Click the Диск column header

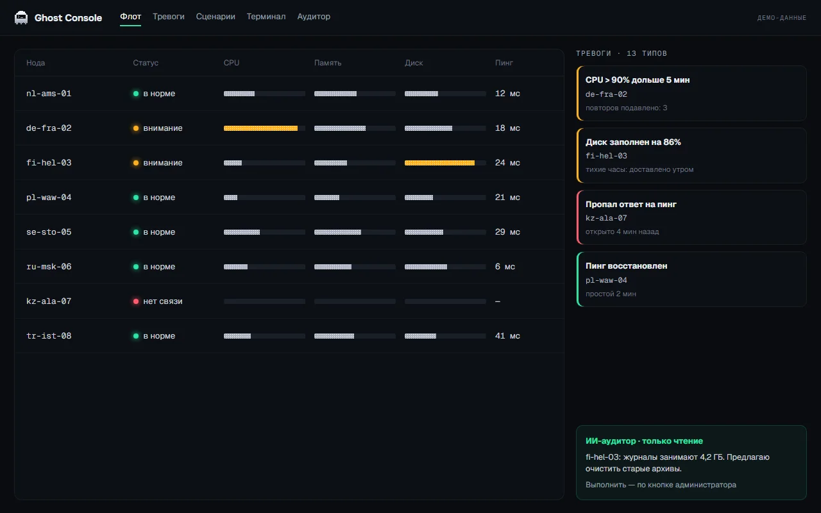pyautogui.click(x=414, y=63)
